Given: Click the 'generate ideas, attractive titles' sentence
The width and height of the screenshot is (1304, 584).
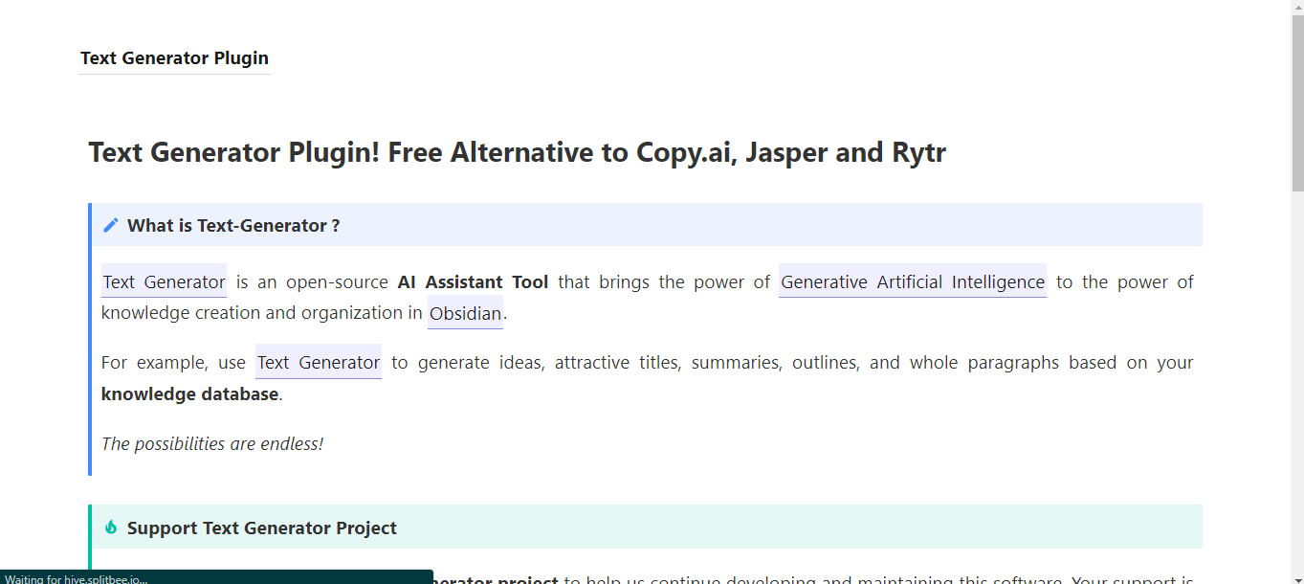Looking at the screenshot, I should point(550,362).
